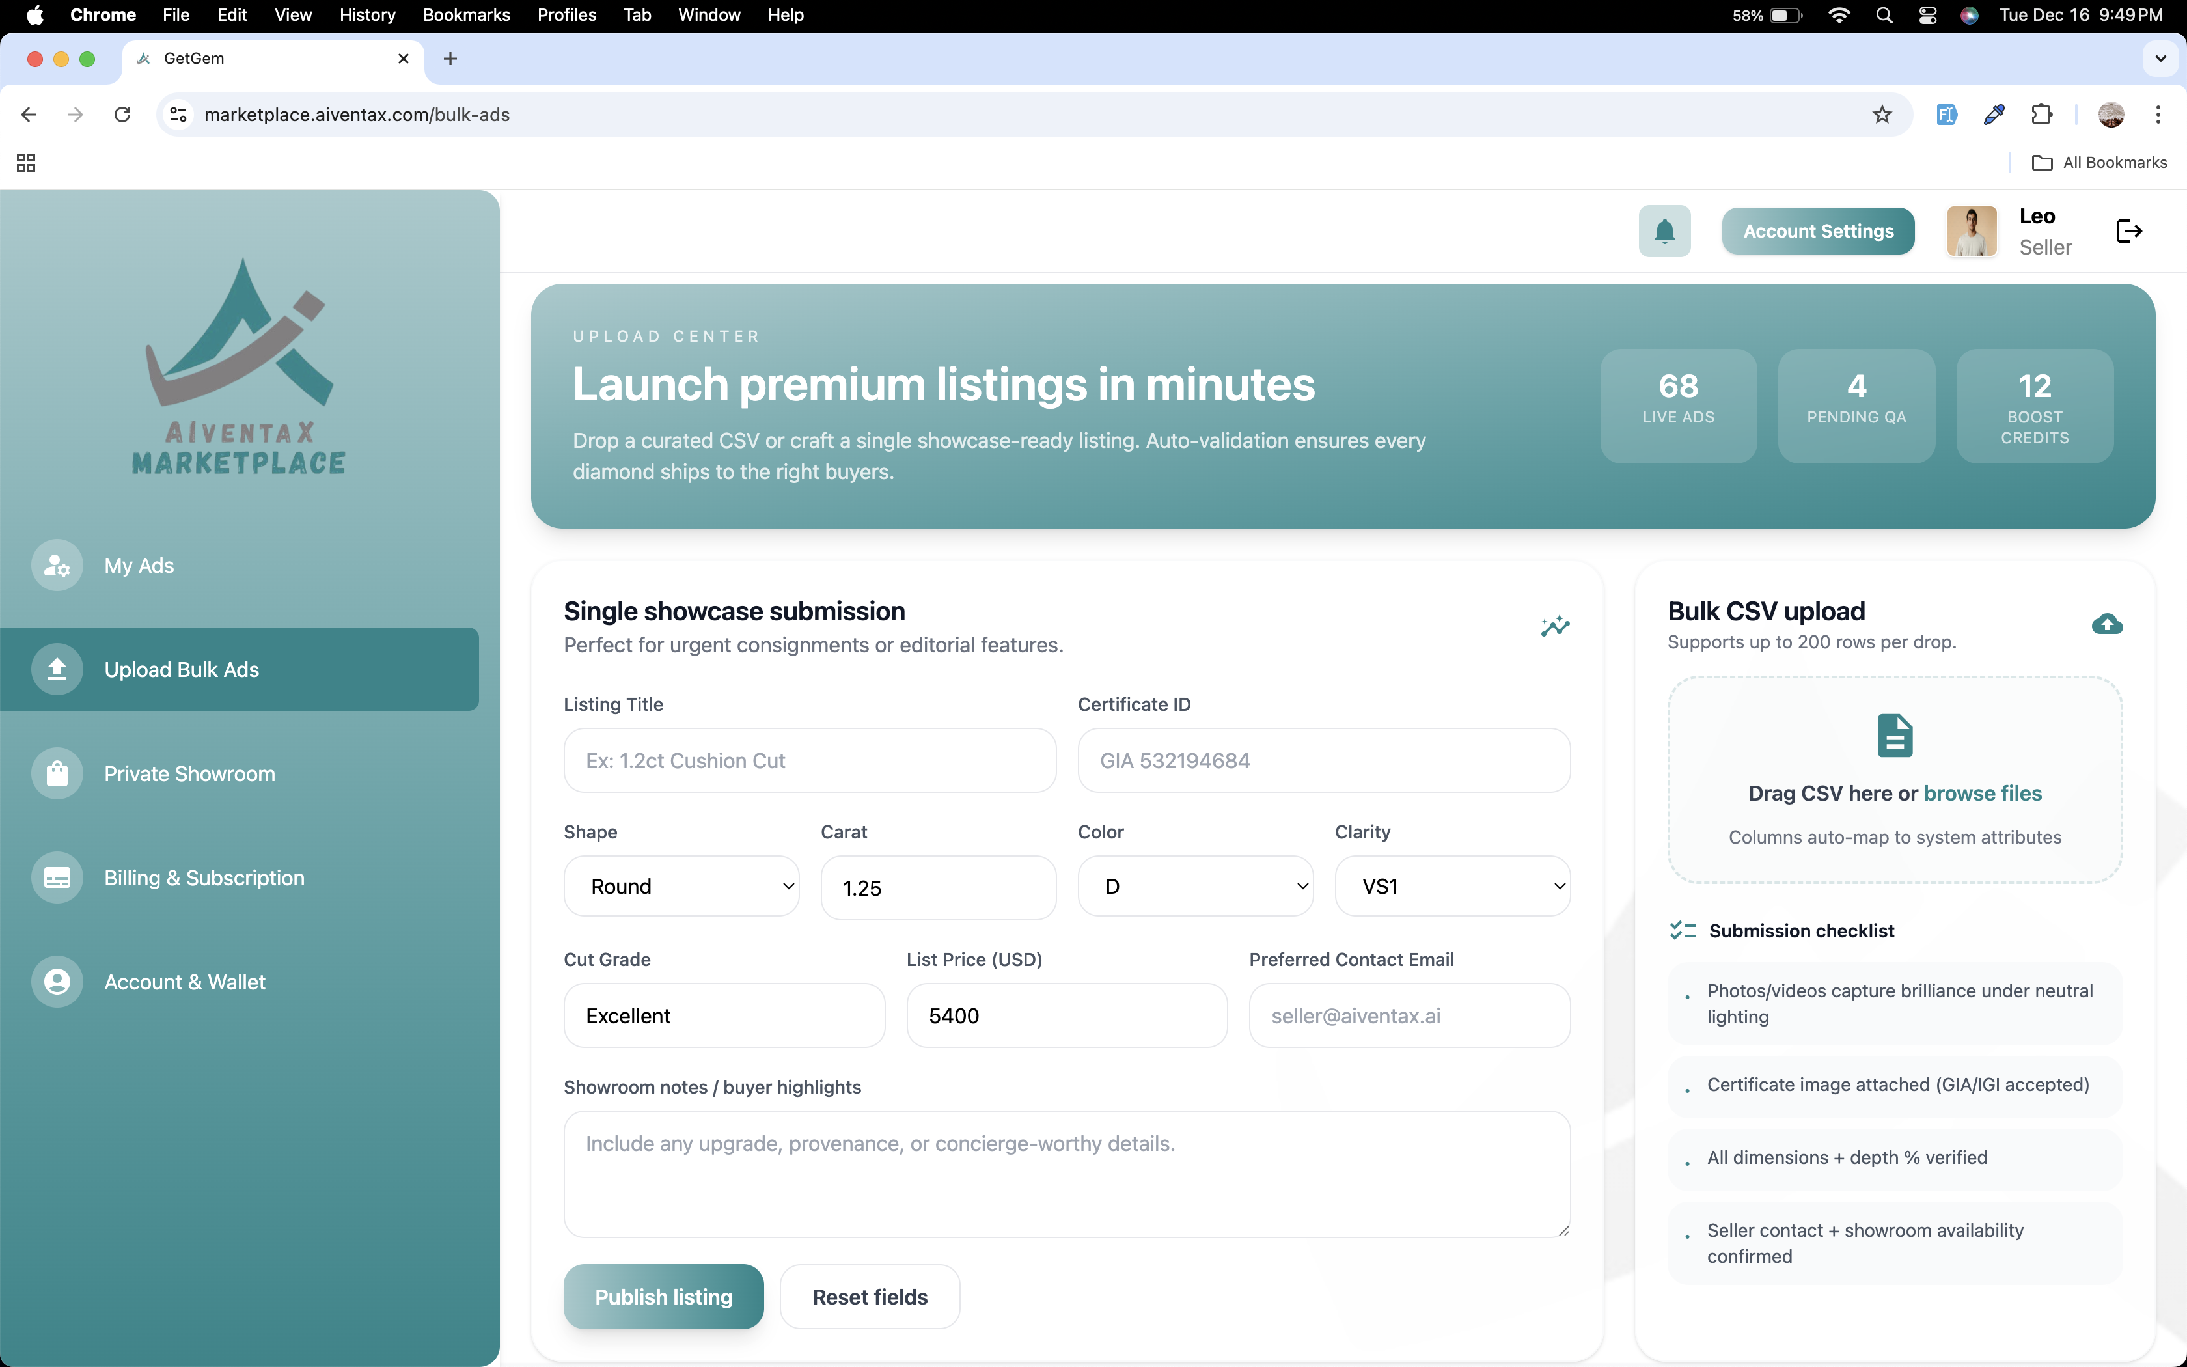2187x1367 pixels.
Task: Click the notification bell icon
Action: click(x=1664, y=232)
